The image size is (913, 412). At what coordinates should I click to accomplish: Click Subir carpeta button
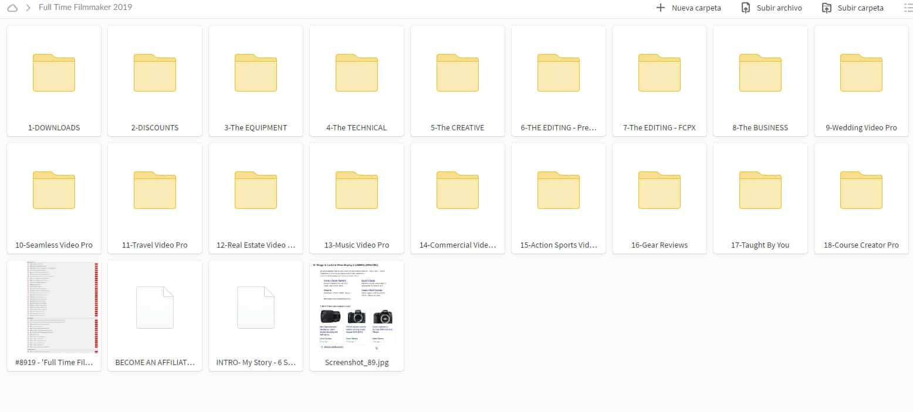tap(853, 8)
